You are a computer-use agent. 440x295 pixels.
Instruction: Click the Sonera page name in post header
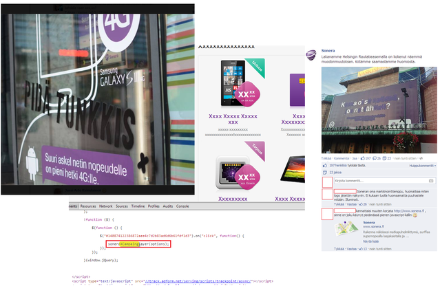click(x=326, y=52)
